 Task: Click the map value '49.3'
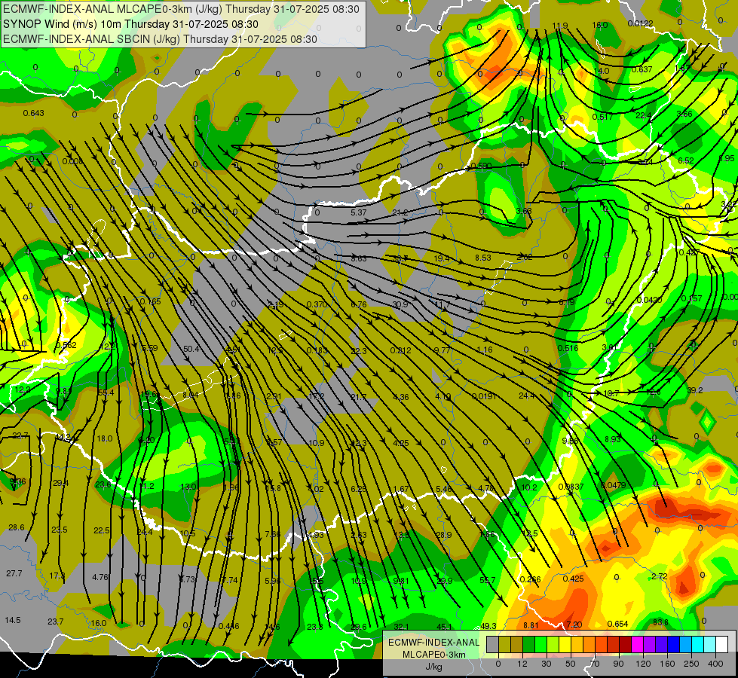[488, 626]
